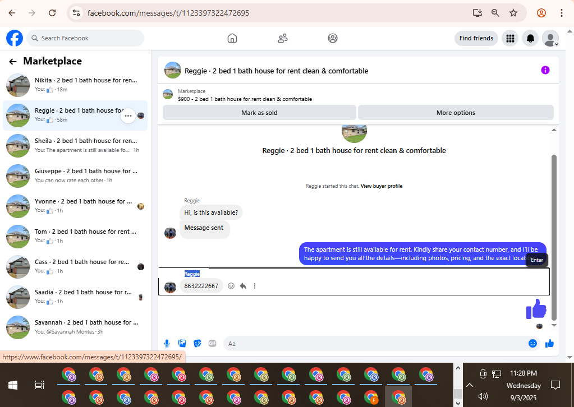Viewport: 574px width, 407px height.
Task: Open Saadia conversation
Action: pos(75,297)
